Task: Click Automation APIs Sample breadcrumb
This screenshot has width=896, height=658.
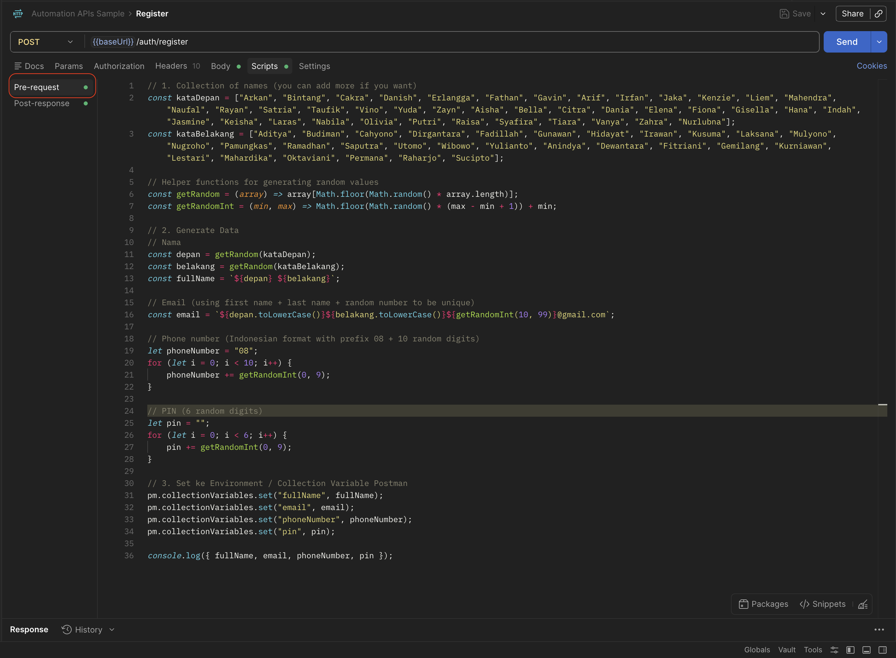Action: coord(78,13)
